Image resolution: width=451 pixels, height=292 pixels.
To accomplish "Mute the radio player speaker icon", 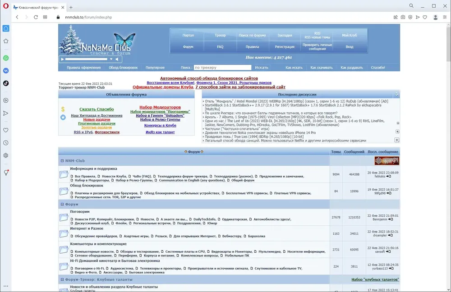I will click(x=116, y=59).
